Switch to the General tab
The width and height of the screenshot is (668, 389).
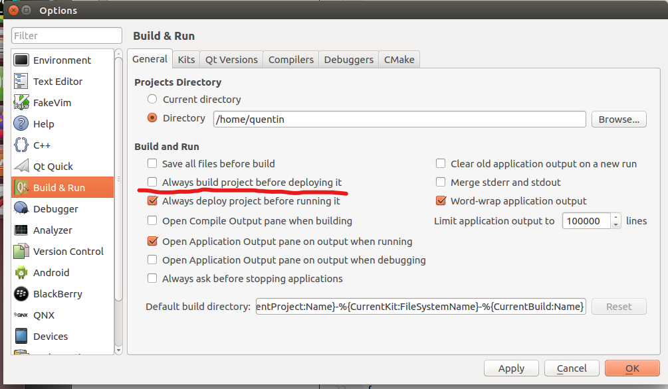pyautogui.click(x=150, y=58)
